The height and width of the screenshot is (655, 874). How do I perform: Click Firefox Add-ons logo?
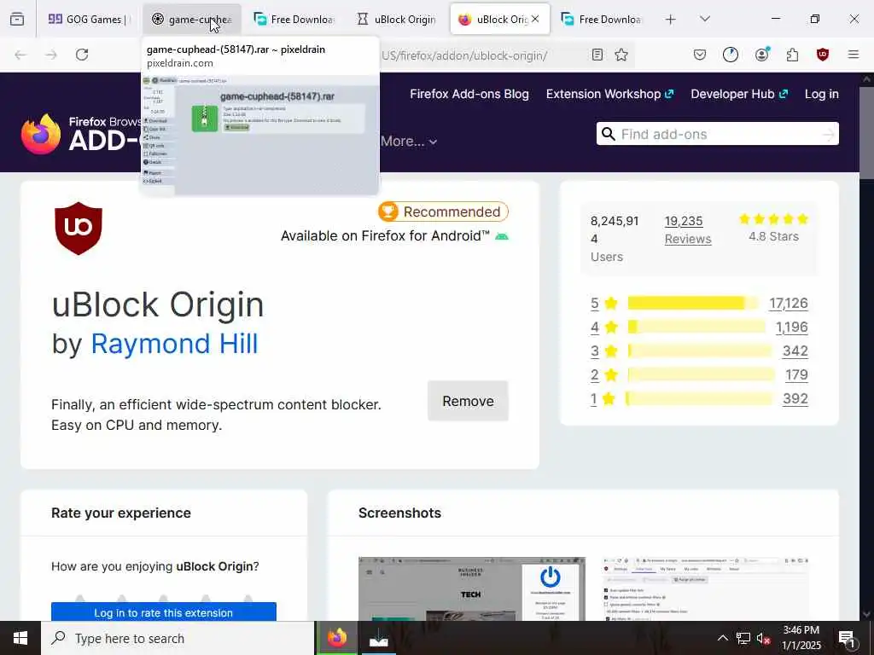pos(81,134)
